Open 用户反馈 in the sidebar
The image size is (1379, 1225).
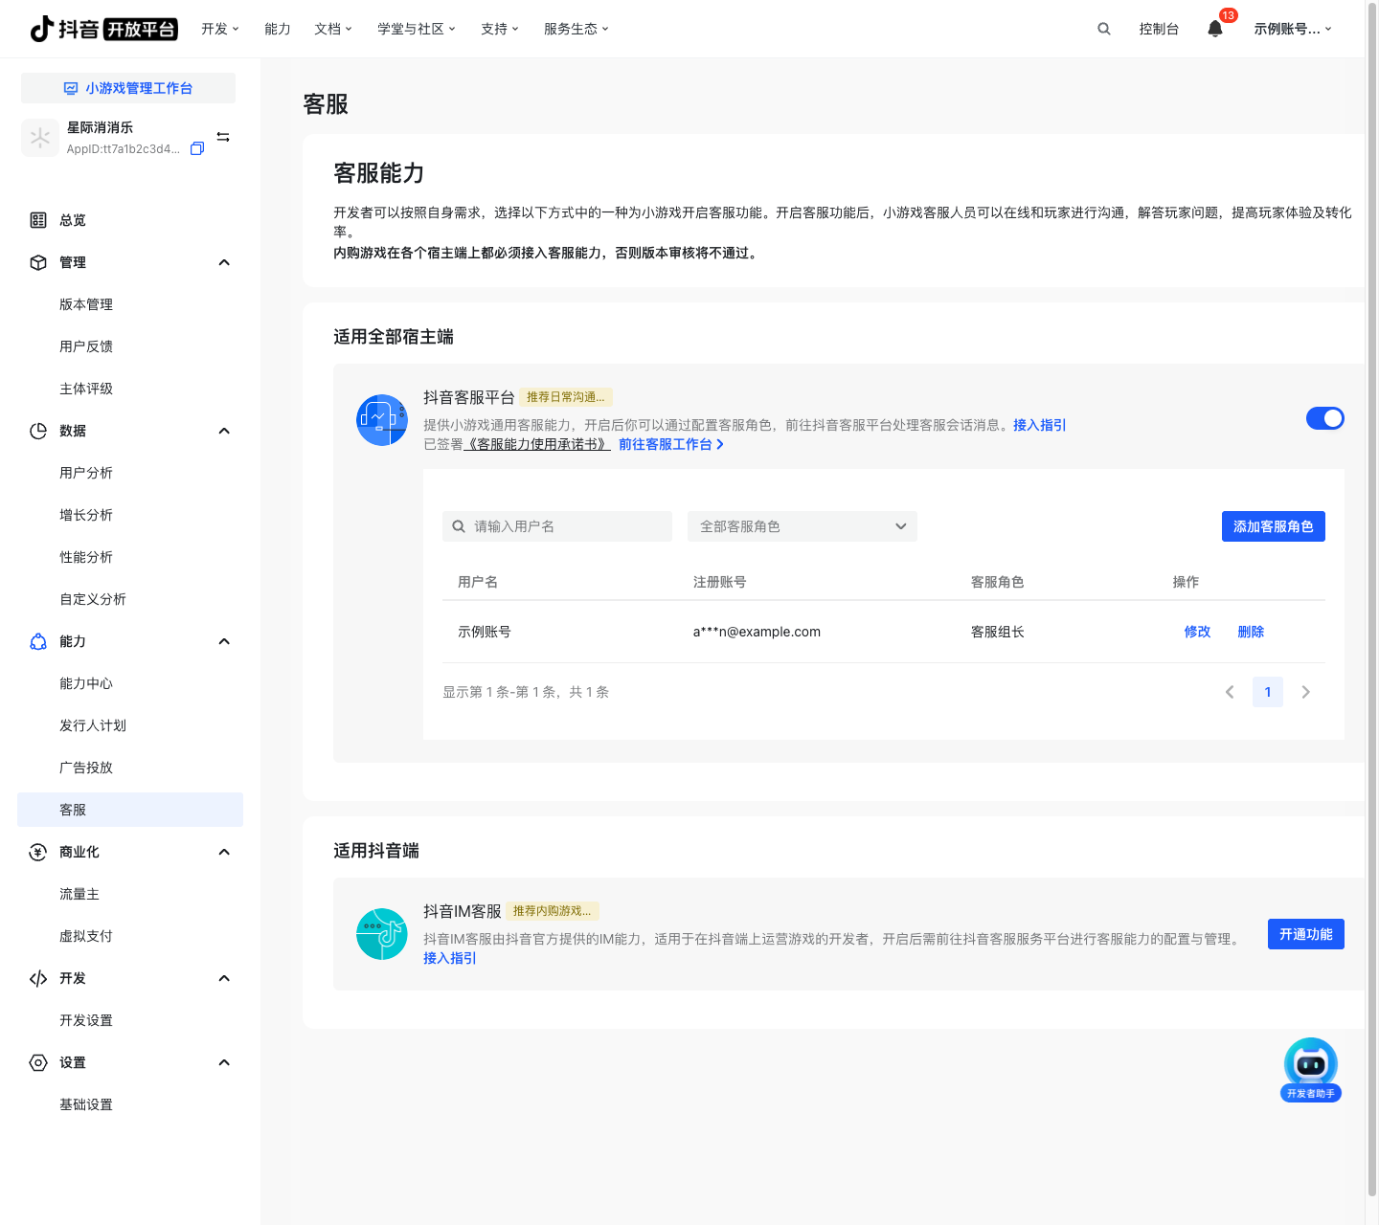click(x=86, y=346)
